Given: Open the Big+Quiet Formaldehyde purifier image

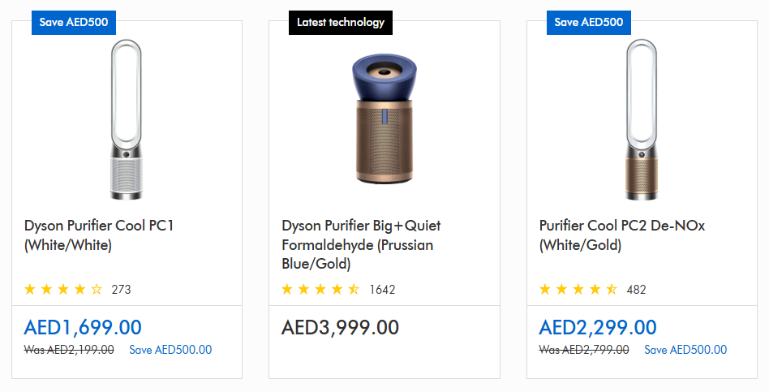Looking at the screenshot, I should coord(384,120).
